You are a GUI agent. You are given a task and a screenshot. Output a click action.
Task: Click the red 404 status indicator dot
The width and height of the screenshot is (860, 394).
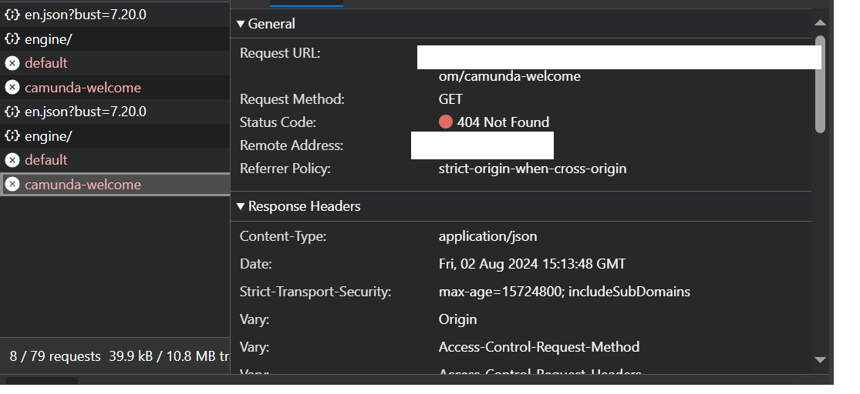click(x=445, y=122)
